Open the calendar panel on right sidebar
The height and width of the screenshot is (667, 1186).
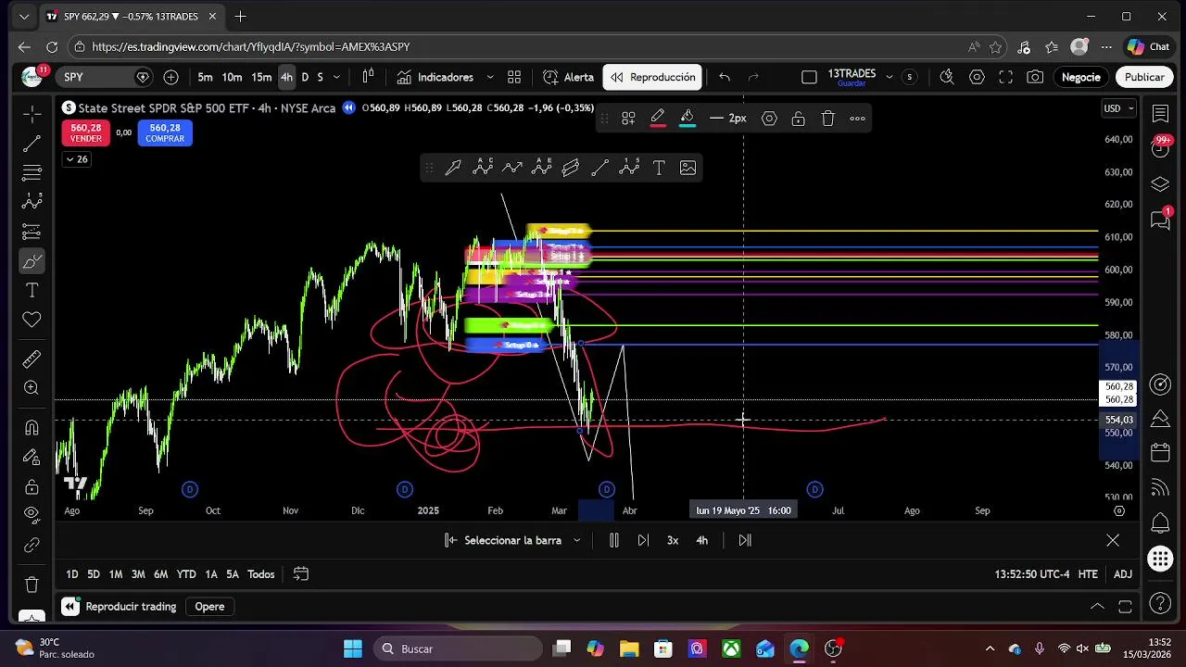[1160, 453]
